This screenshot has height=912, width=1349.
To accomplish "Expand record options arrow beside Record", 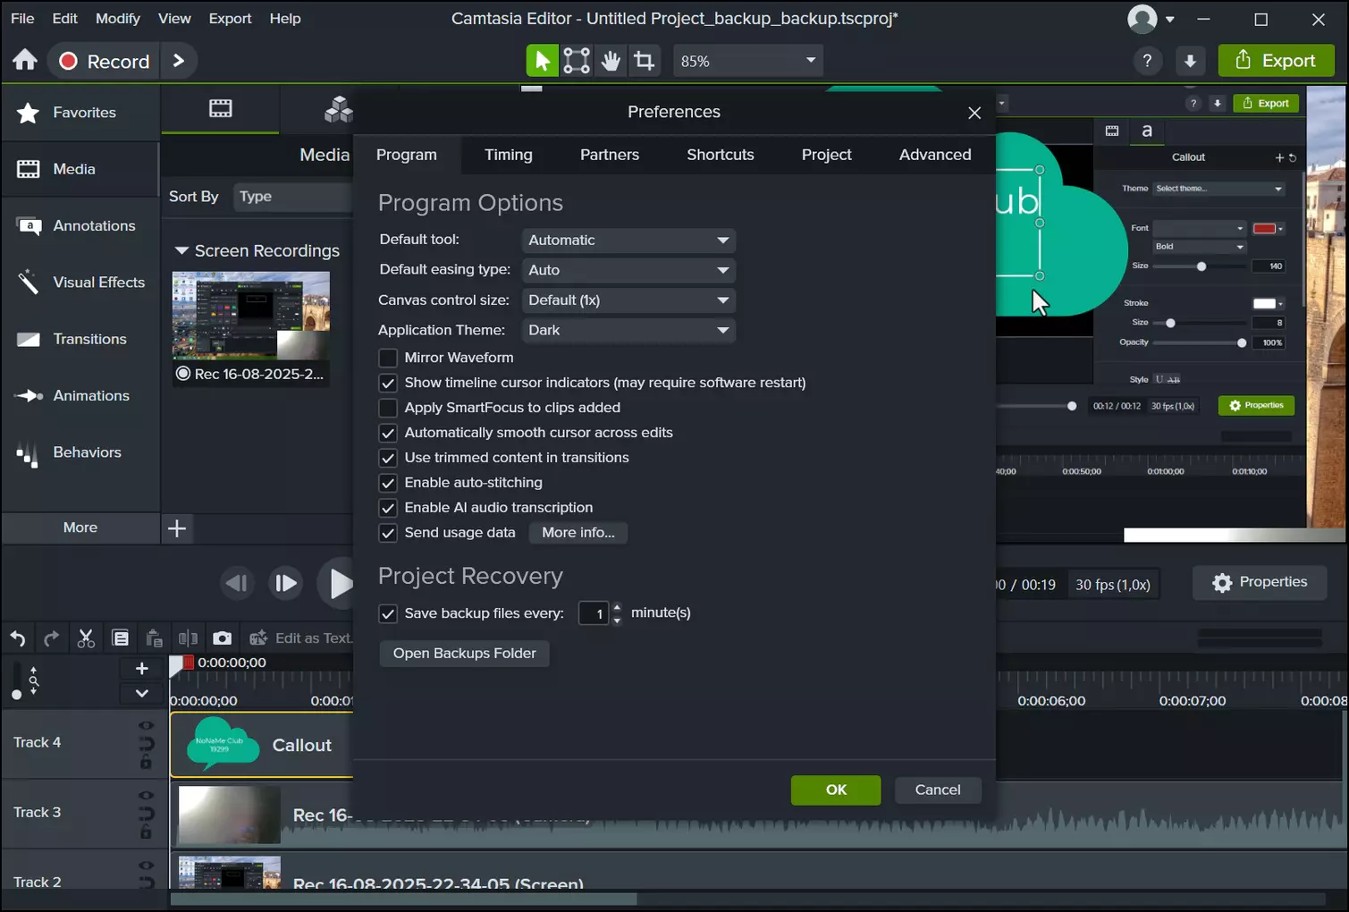I will (179, 61).
